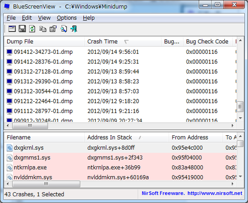248x203 pixels.
Task: Click from address 0x95419000
Action: point(187,177)
